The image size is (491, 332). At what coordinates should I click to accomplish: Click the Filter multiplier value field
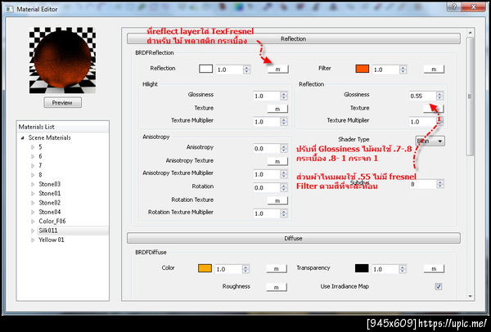click(385, 70)
